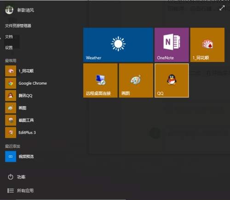
Task: Launch the OneNote tile
Action: pos(172,45)
